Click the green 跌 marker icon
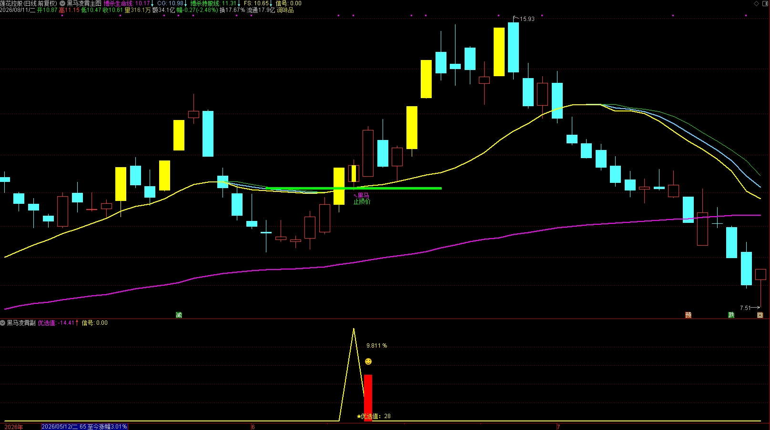 pos(731,315)
